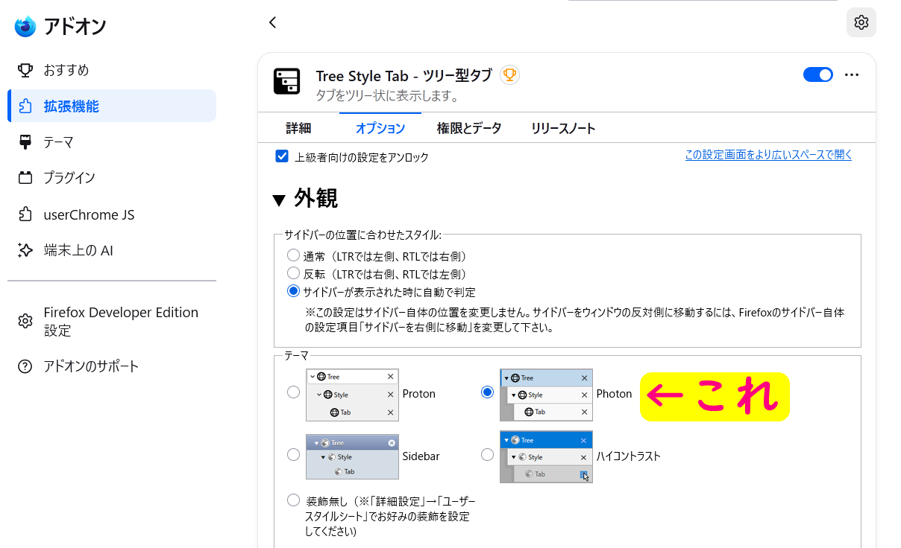Disable the Tree Style Tab extension toggle

tap(818, 74)
